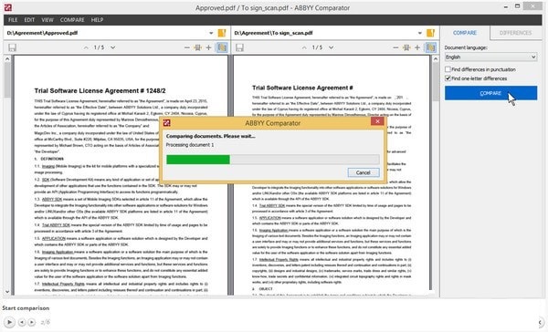This screenshot has height=332, width=548.
Task: Expand the Approved.pdf path dropdown arrow
Action: (211, 33)
